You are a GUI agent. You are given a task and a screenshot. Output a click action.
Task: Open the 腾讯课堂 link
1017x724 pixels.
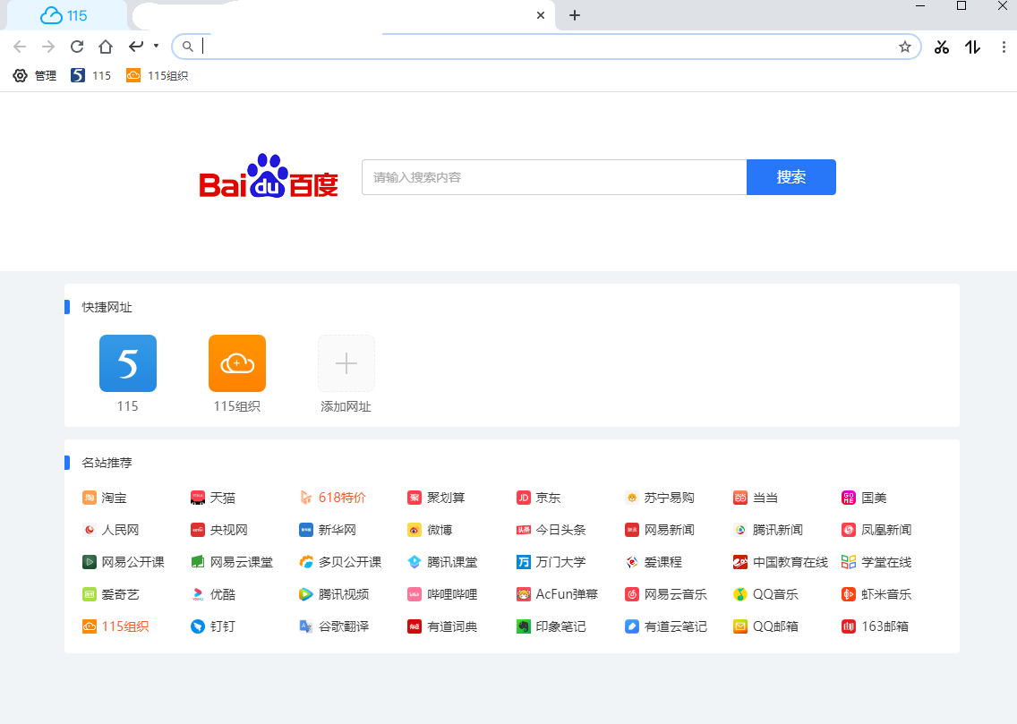(442, 562)
